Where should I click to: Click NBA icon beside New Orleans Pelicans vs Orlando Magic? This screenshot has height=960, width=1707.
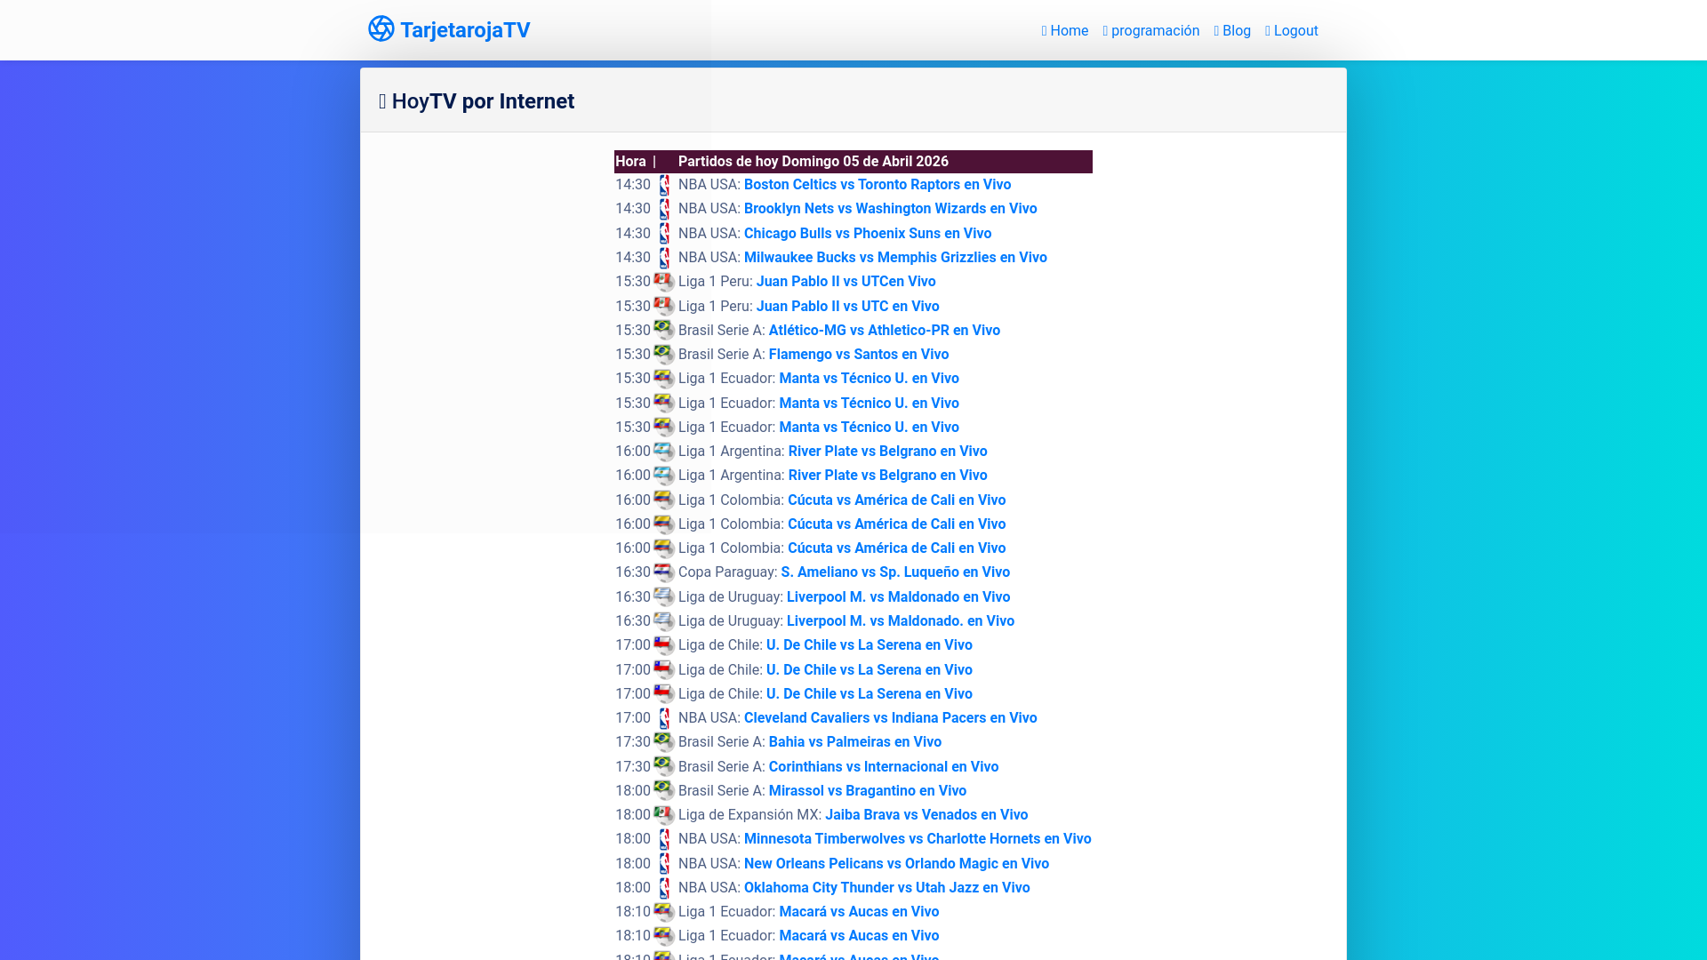(664, 864)
